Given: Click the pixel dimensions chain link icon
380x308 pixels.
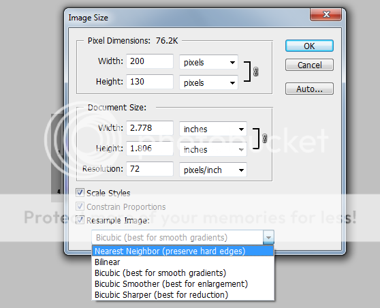Looking at the screenshot, I should 255,72.
